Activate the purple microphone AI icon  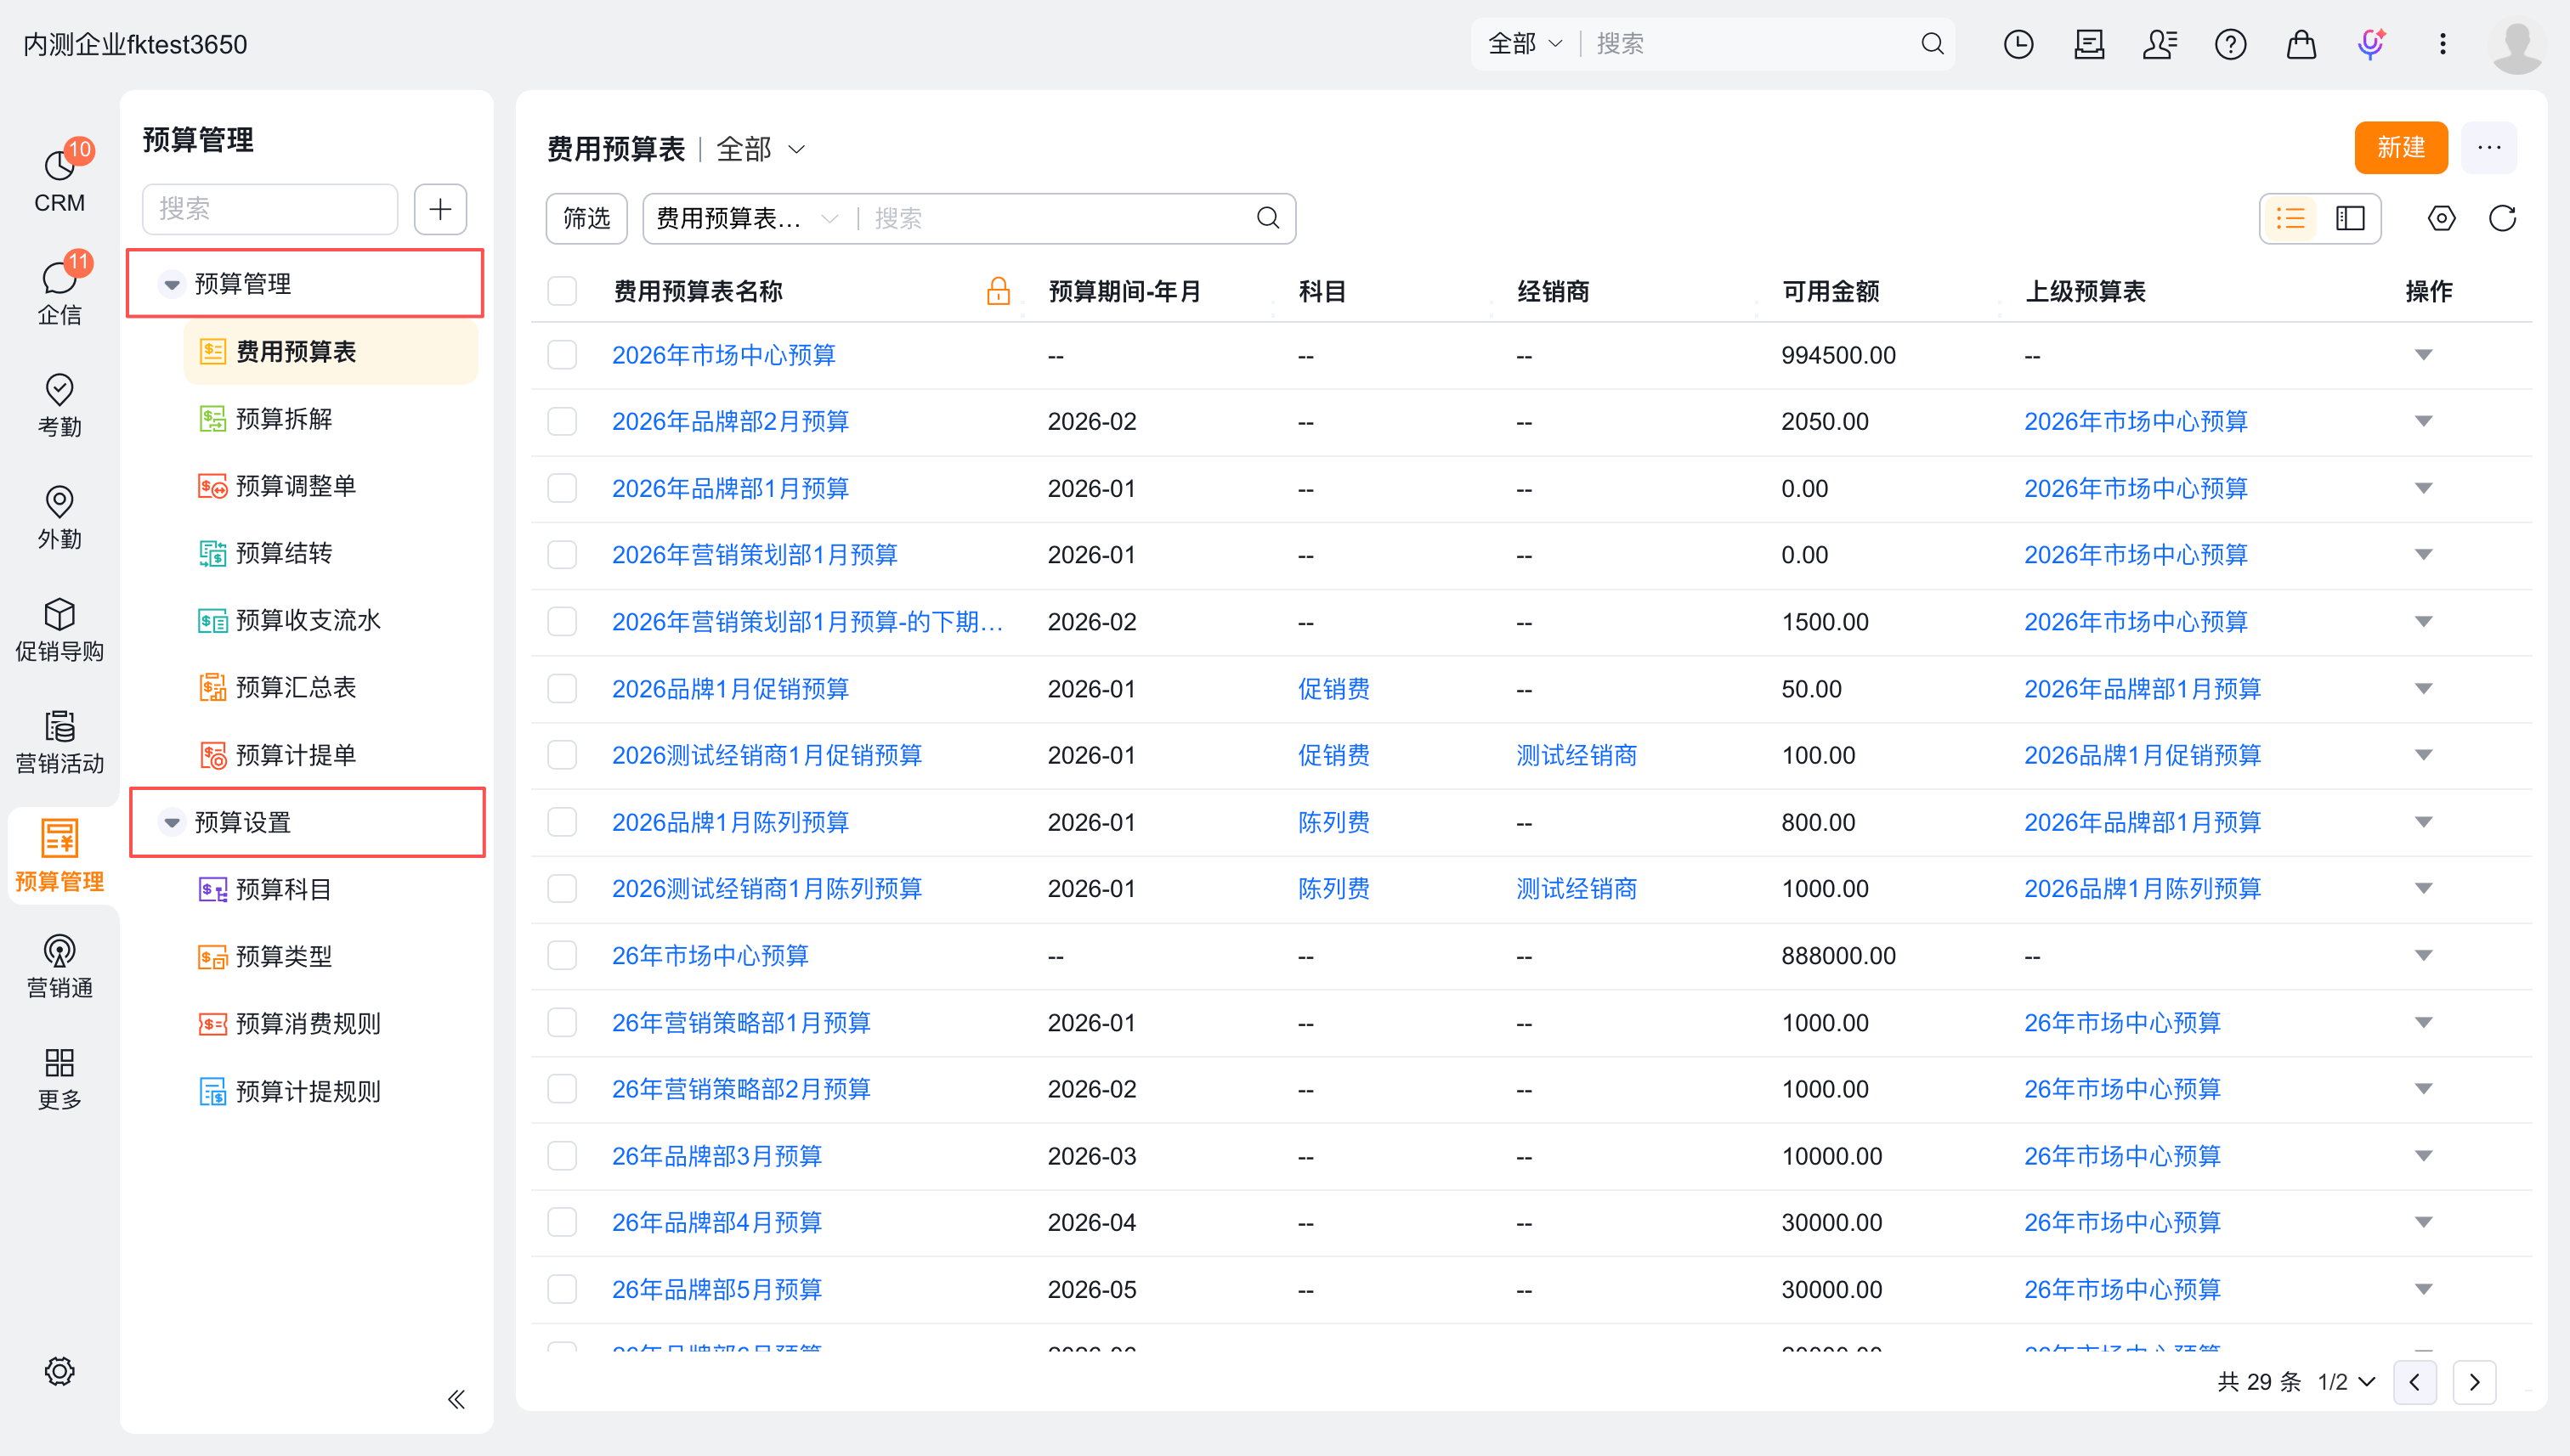click(x=2371, y=44)
